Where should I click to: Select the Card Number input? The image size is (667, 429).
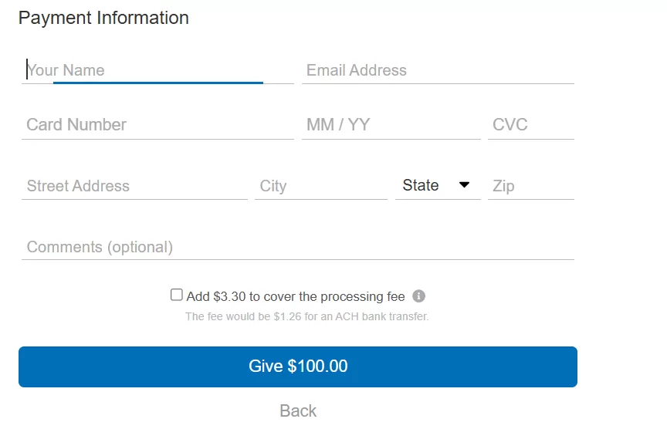click(x=157, y=125)
